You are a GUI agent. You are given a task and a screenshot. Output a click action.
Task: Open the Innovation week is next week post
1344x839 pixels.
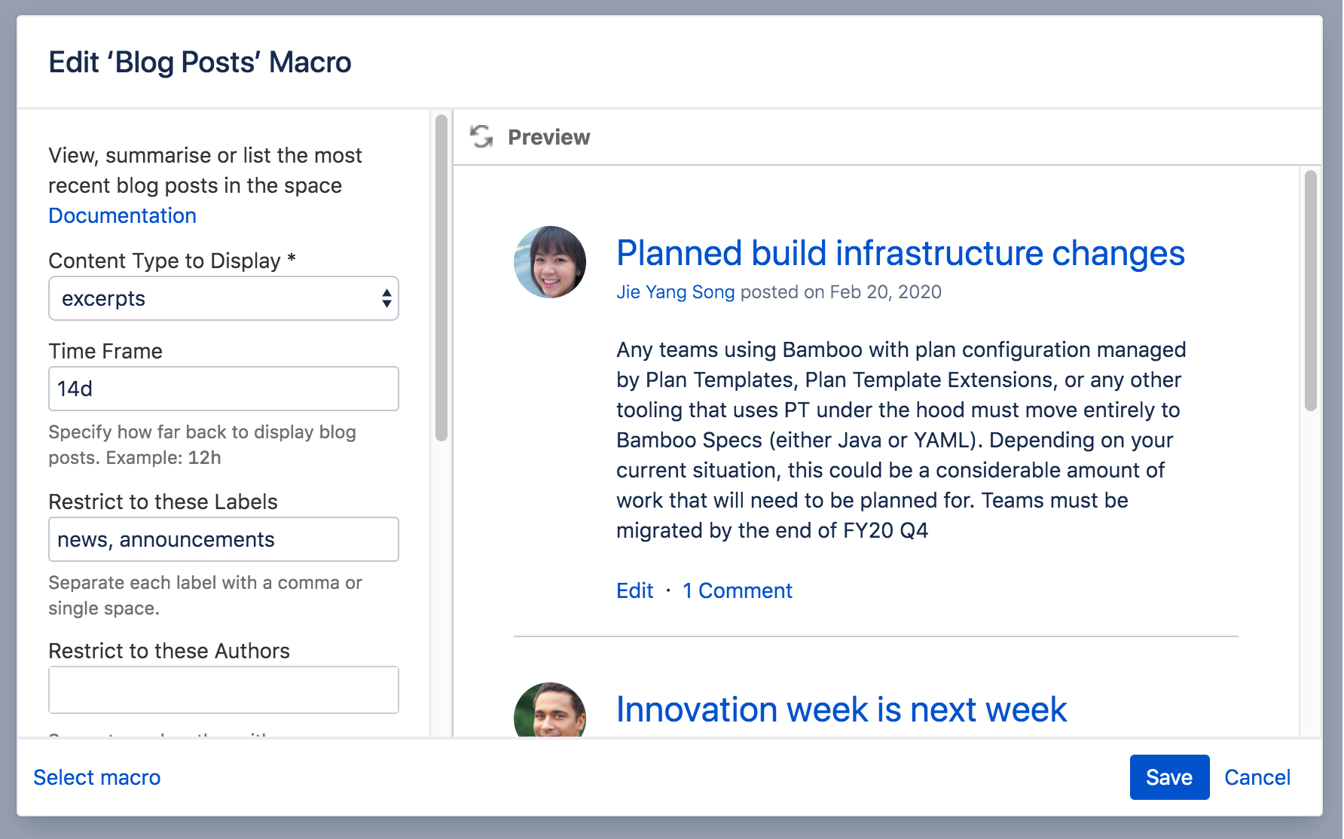[841, 709]
